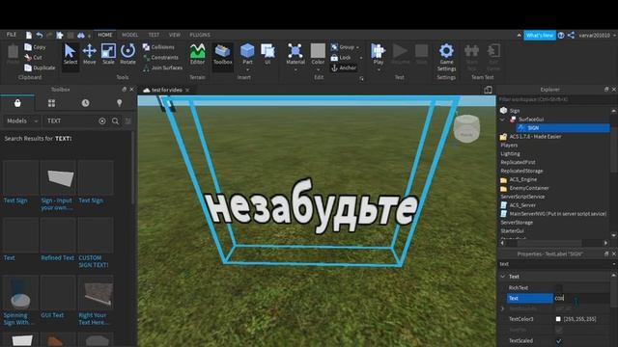Click the Duplicate icon
Image resolution: width=618 pixels, height=347 pixels.
coord(28,67)
